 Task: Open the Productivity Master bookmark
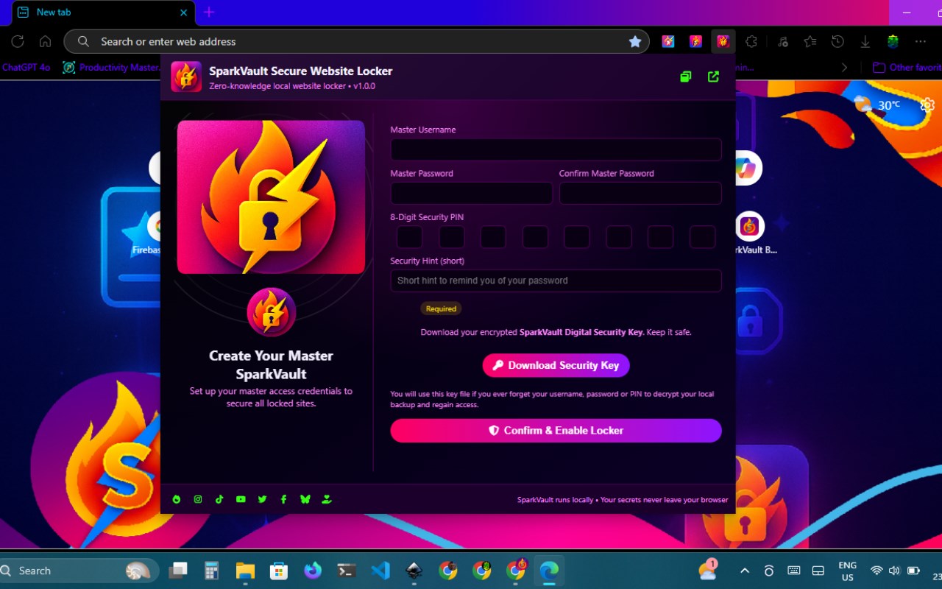(111, 67)
